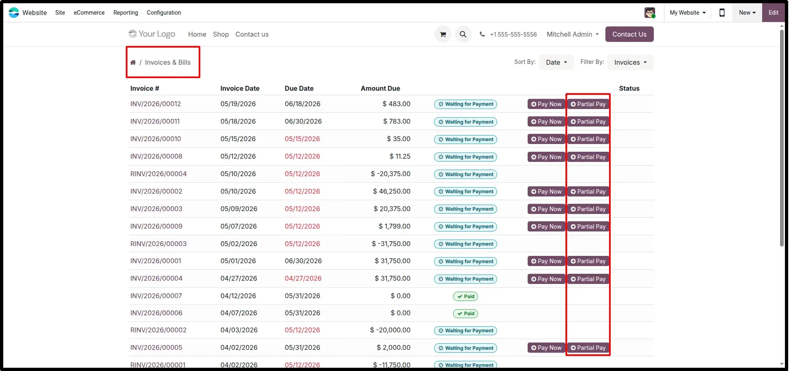The width and height of the screenshot is (789, 371).
Task: Open invoice INV/2026/00012
Action: pyautogui.click(x=156, y=104)
